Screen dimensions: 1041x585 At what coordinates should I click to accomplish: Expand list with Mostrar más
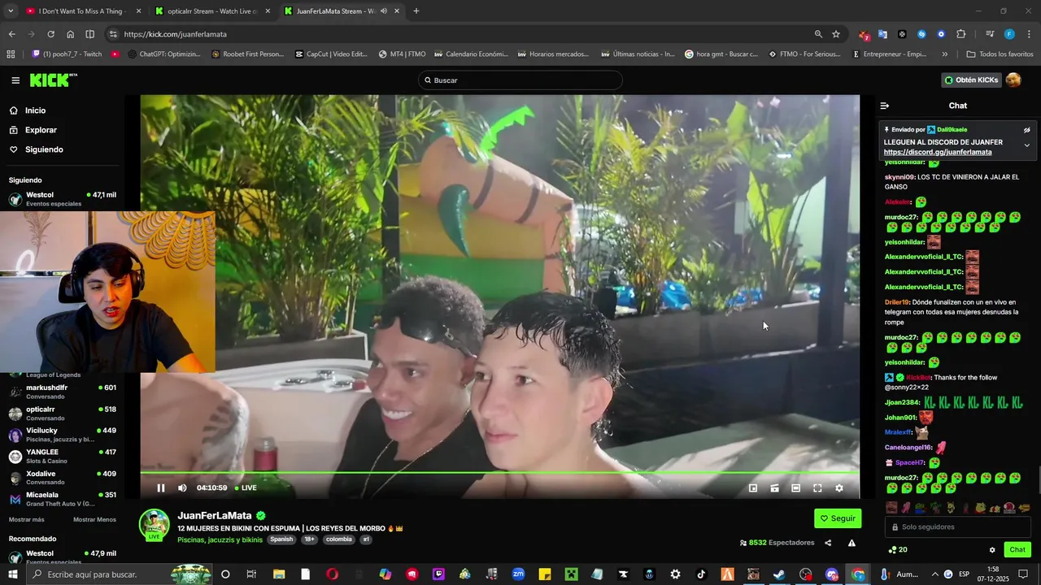point(26,520)
